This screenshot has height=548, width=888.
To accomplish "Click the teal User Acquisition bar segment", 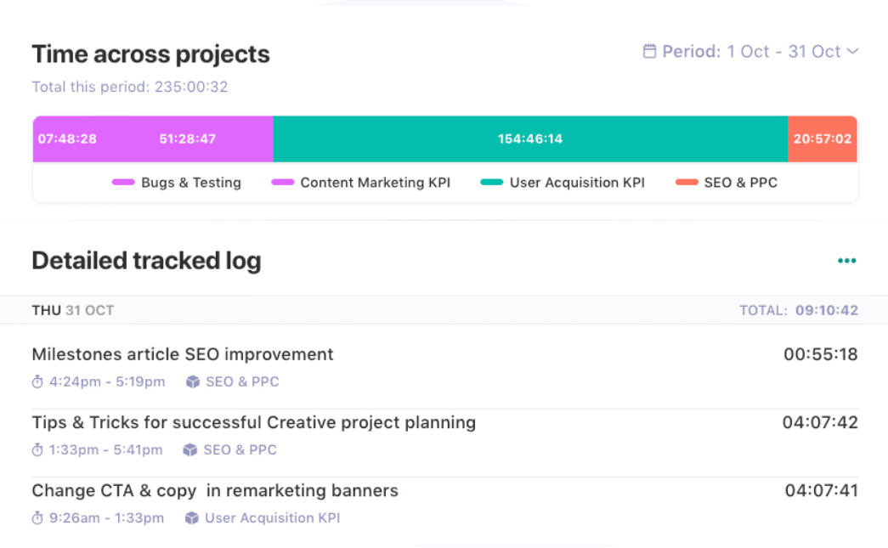I will click(x=530, y=138).
